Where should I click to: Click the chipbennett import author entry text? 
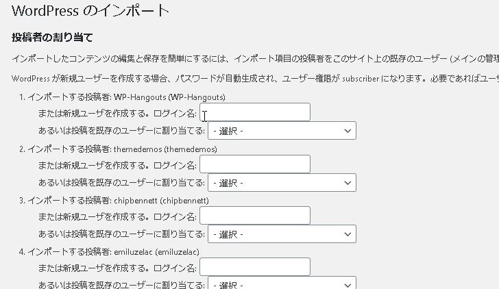(118, 201)
